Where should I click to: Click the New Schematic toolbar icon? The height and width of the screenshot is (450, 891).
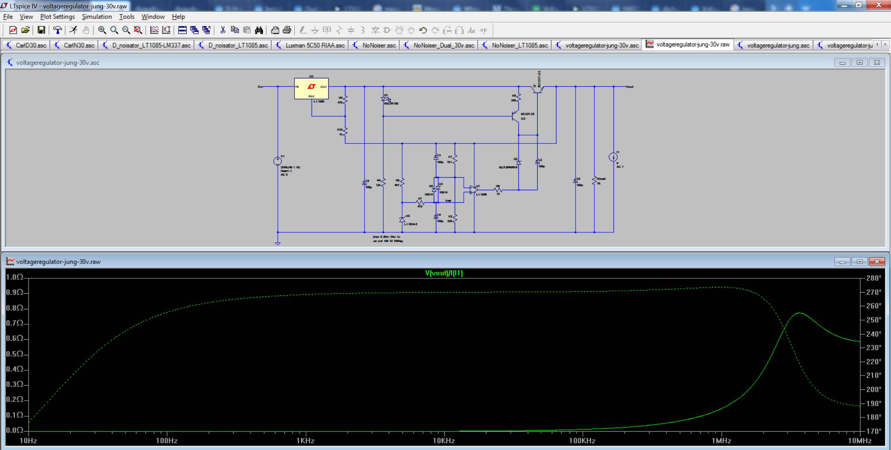click(x=13, y=30)
